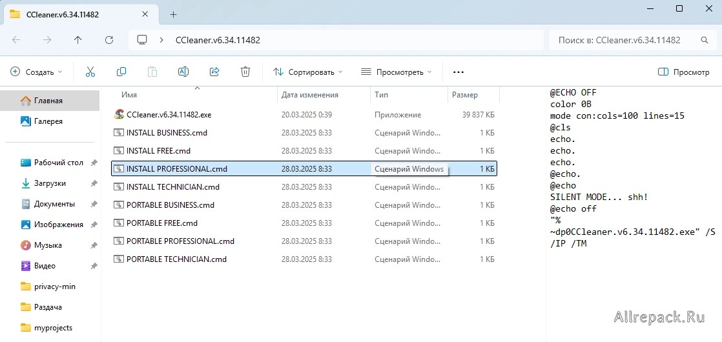722x342 pixels.
Task: Open Главная in navigation pane
Action: (x=50, y=101)
